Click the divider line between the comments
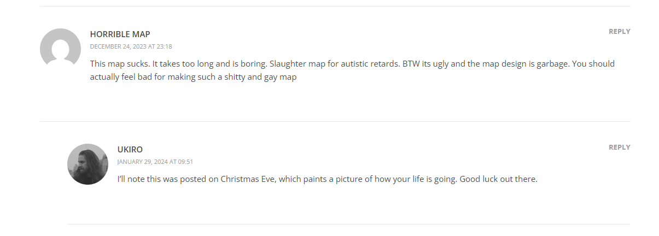This screenshot has height=236, width=659. (335, 121)
